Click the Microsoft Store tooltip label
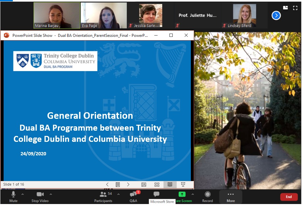The height and width of the screenshot is (206, 303). coord(162,201)
